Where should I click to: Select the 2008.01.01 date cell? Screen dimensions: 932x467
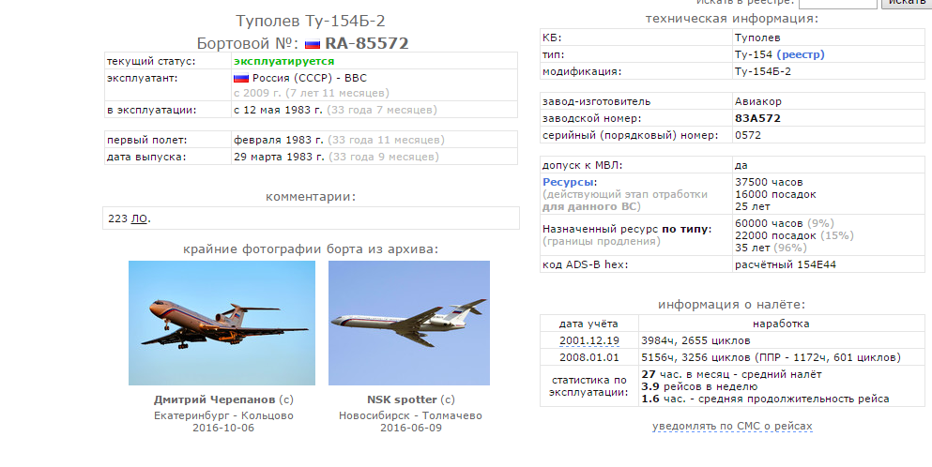pyautogui.click(x=589, y=357)
